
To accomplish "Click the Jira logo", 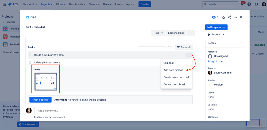I will pos(13,4).
